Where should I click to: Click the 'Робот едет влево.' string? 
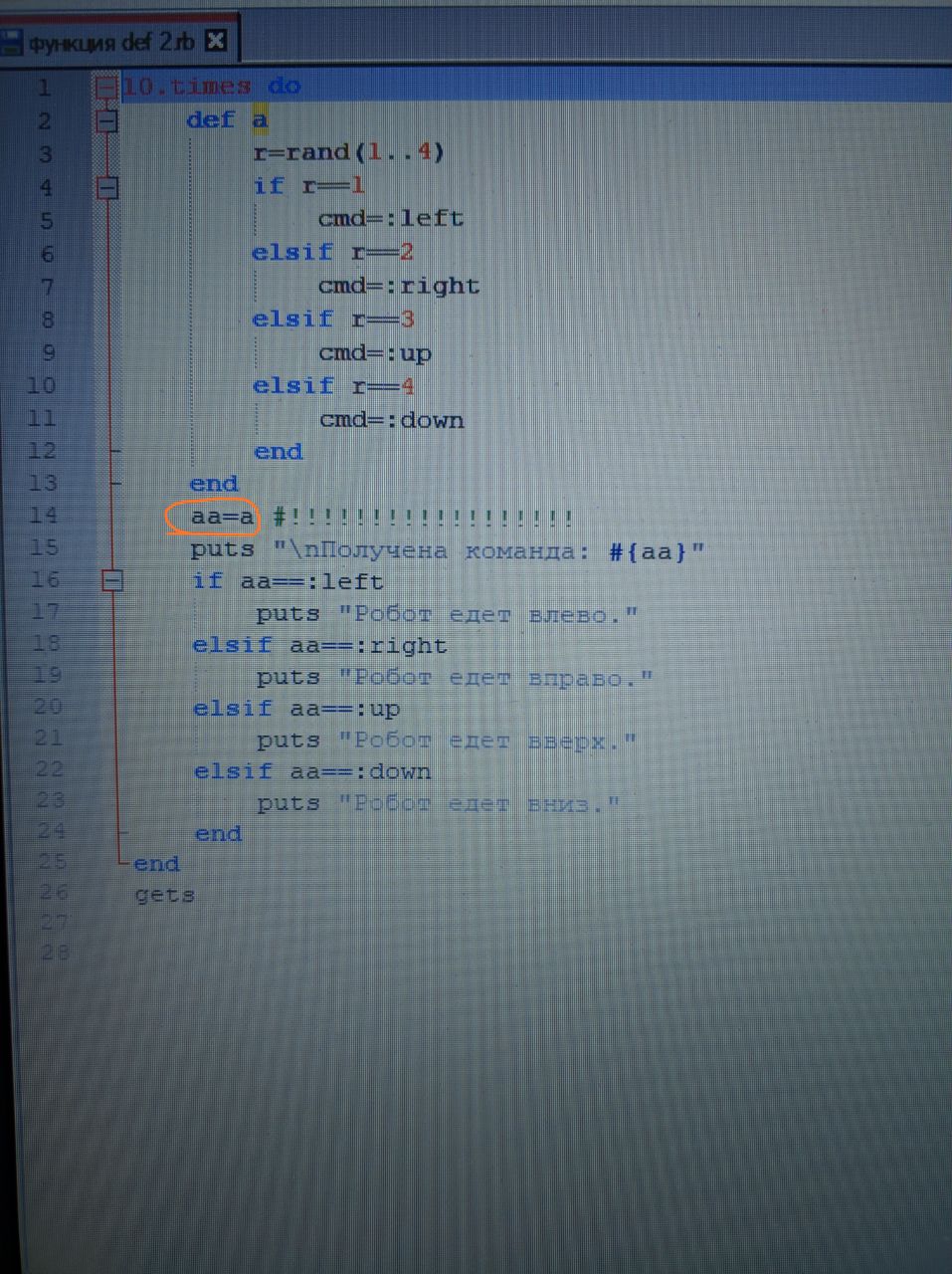[x=487, y=614]
